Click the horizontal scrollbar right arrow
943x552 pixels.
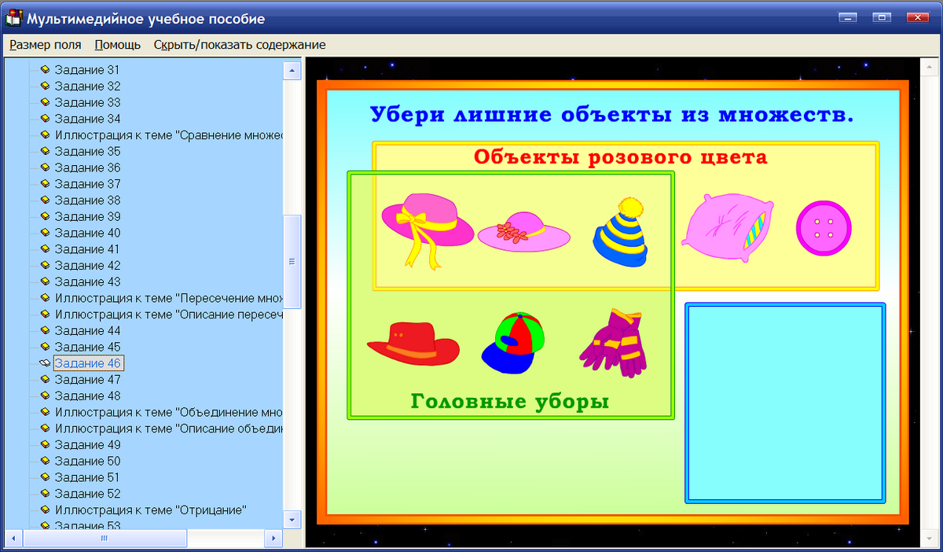(x=273, y=539)
